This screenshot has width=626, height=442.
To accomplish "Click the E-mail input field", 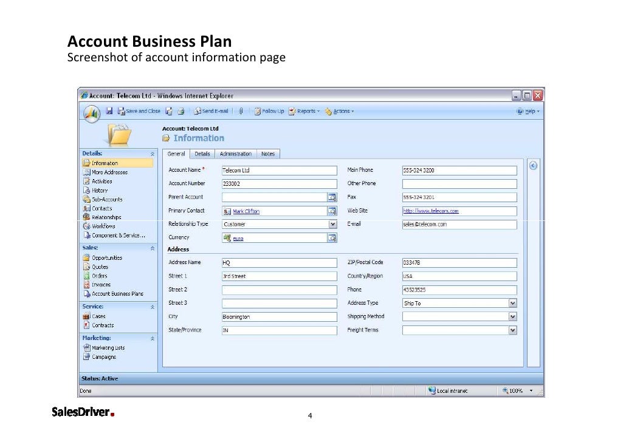I will 459,224.
